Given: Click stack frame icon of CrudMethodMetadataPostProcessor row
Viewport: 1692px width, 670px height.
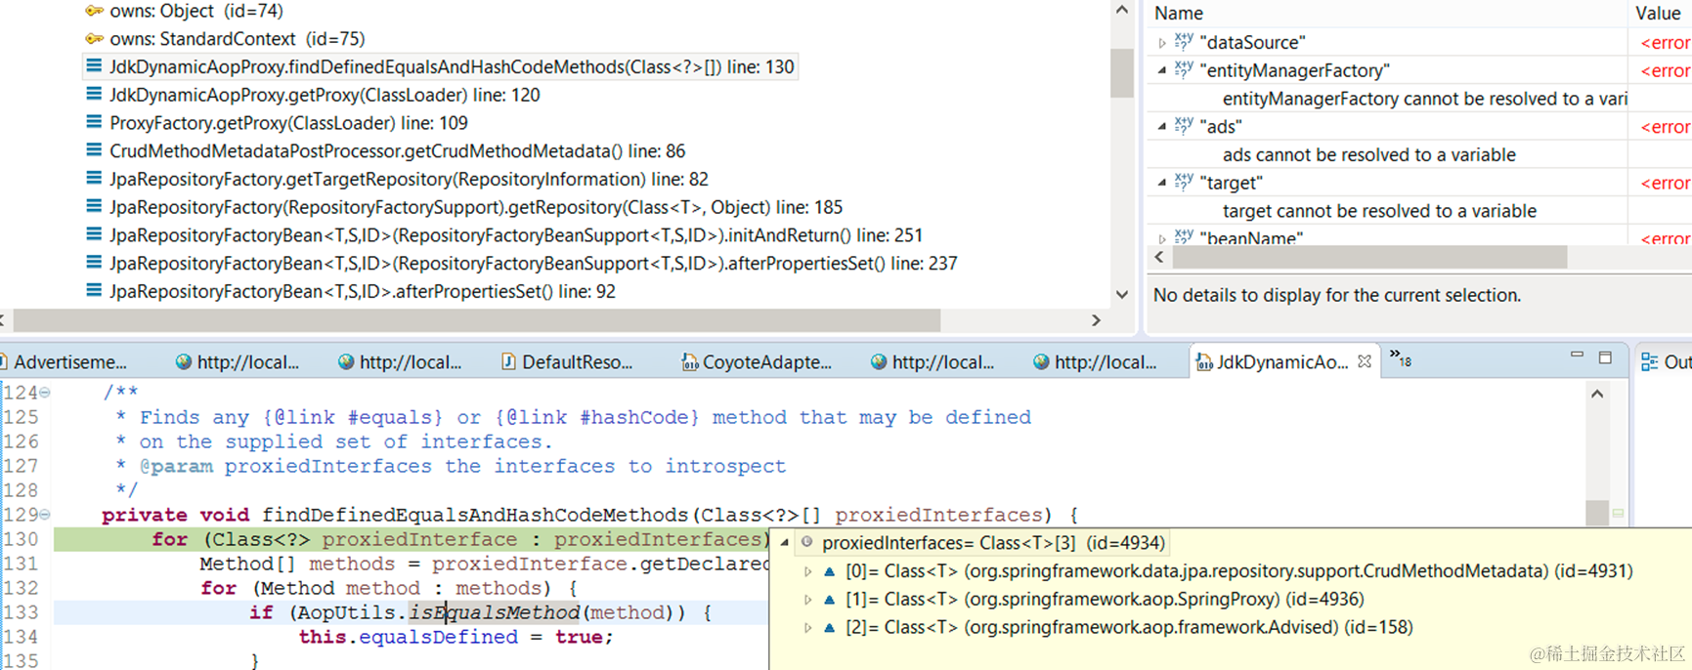Looking at the screenshot, I should pyautogui.click(x=94, y=150).
